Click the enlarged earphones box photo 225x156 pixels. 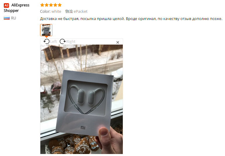82,99
